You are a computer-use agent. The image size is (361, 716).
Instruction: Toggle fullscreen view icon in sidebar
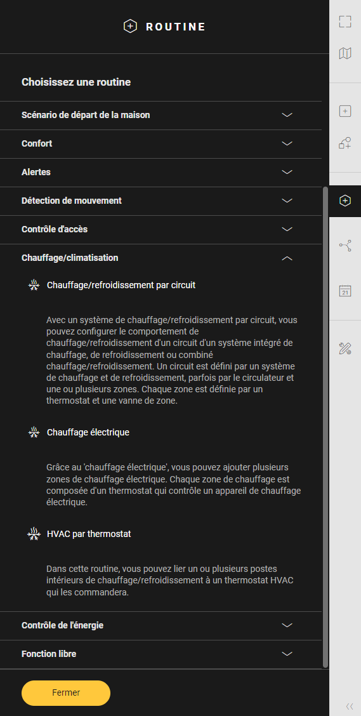pyautogui.click(x=345, y=22)
